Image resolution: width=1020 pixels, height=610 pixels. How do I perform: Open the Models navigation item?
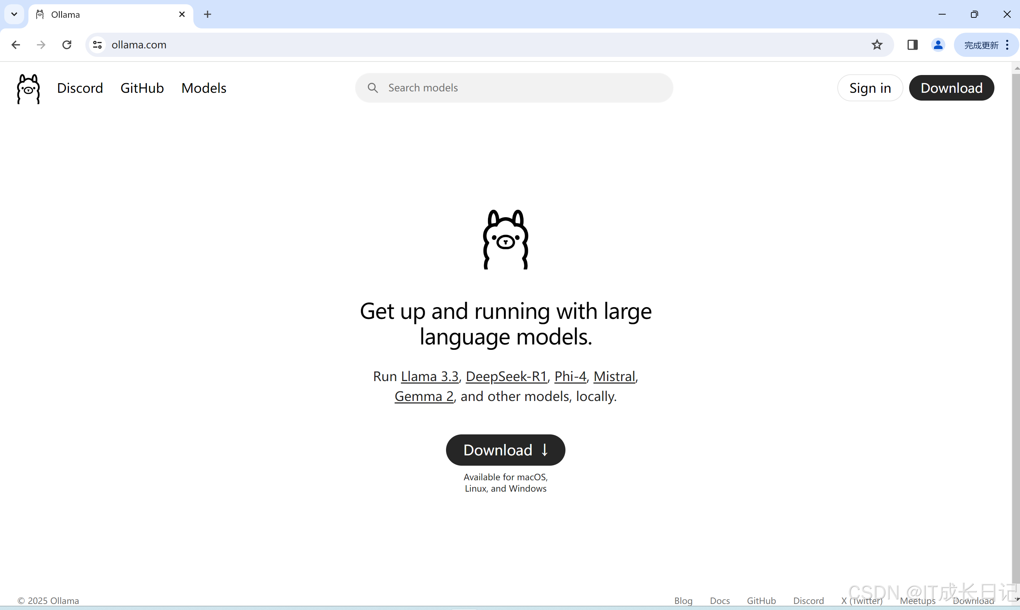(204, 88)
